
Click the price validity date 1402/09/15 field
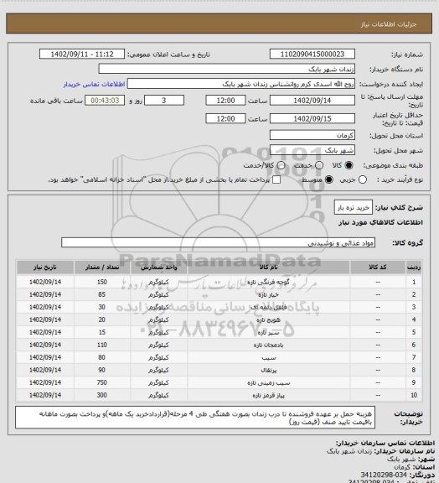click(x=312, y=118)
